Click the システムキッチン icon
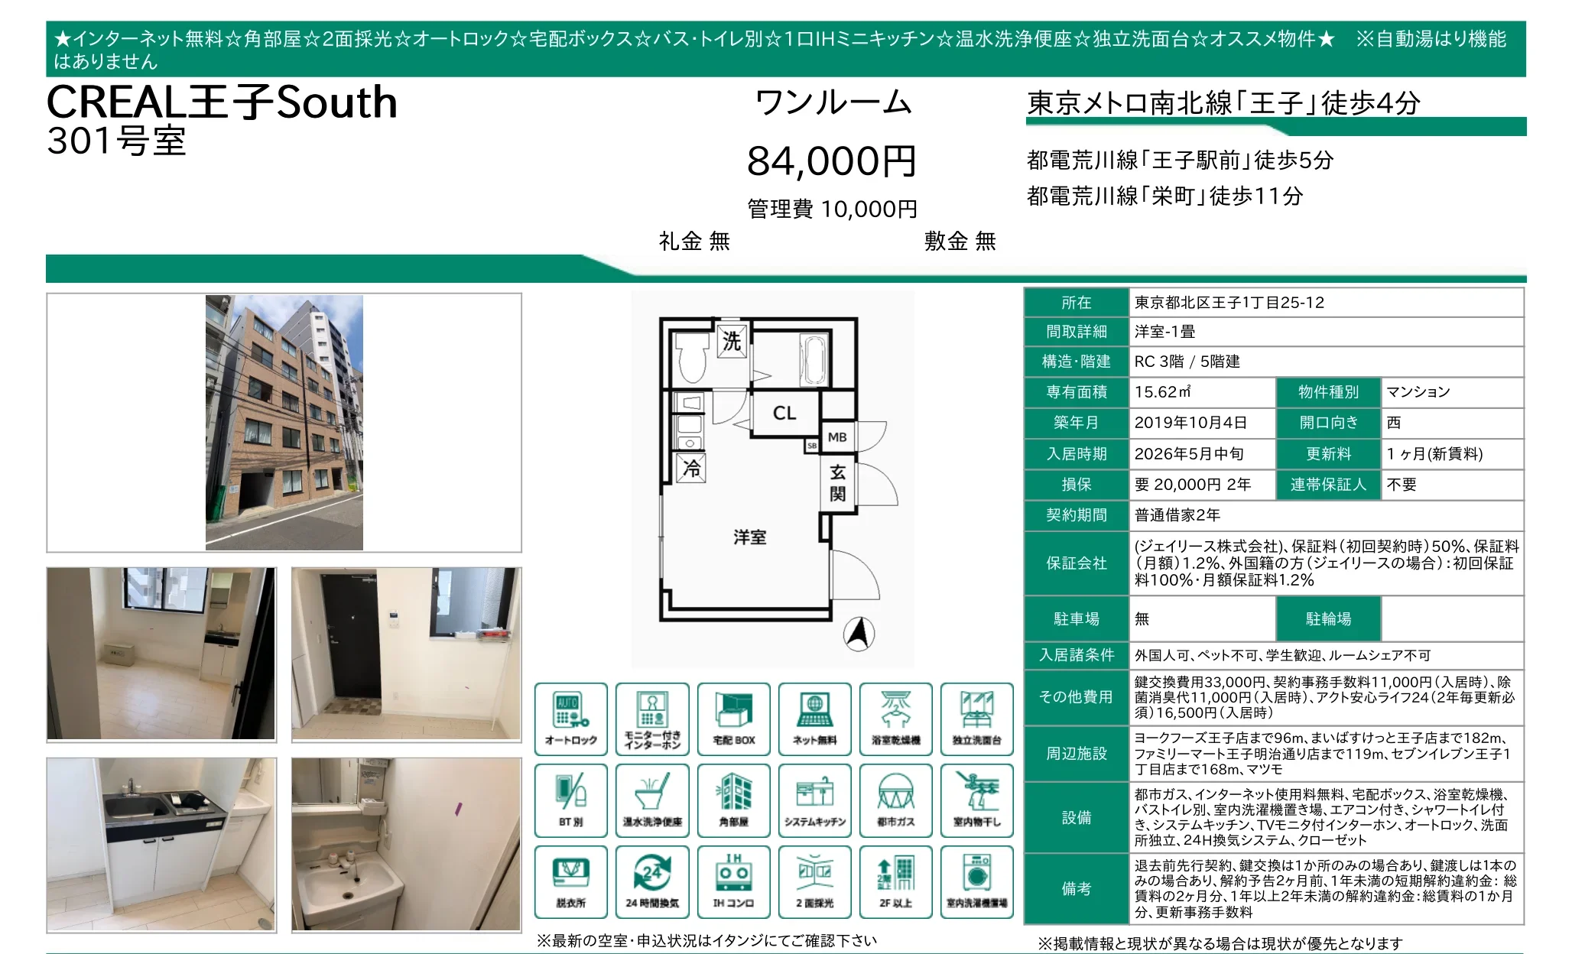 [x=814, y=800]
